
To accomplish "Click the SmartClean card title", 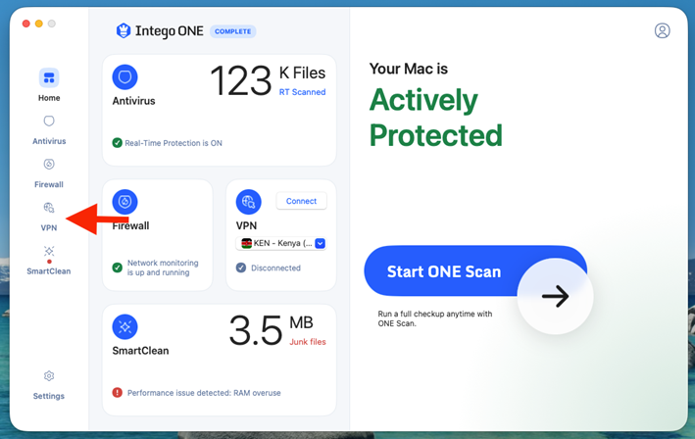I will [140, 351].
